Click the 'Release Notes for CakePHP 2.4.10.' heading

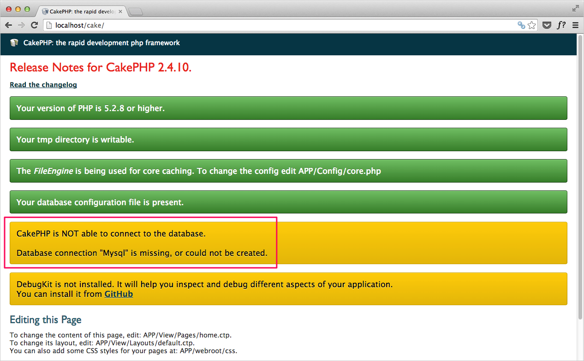101,68
